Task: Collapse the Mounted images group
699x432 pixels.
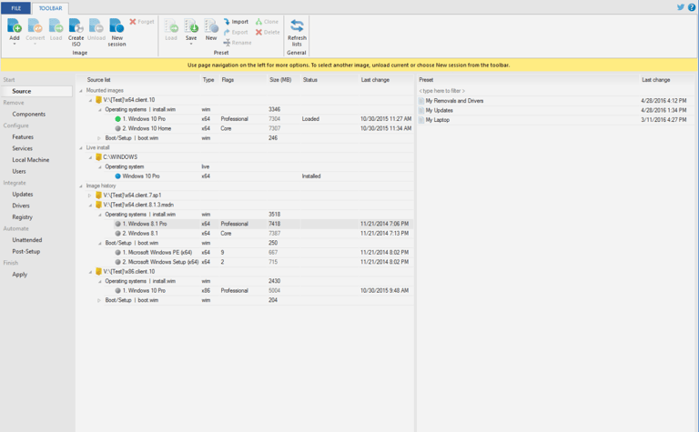Action: (81, 90)
